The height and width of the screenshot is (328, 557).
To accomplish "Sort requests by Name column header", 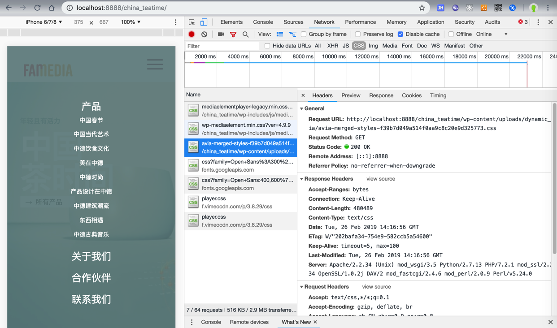I will click(x=240, y=95).
